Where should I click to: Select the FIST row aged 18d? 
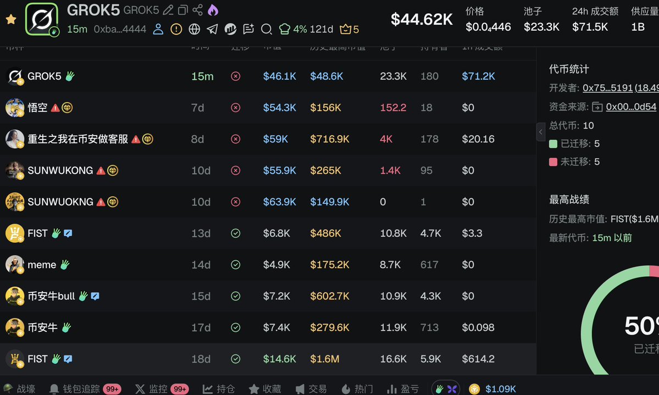[x=268, y=359]
